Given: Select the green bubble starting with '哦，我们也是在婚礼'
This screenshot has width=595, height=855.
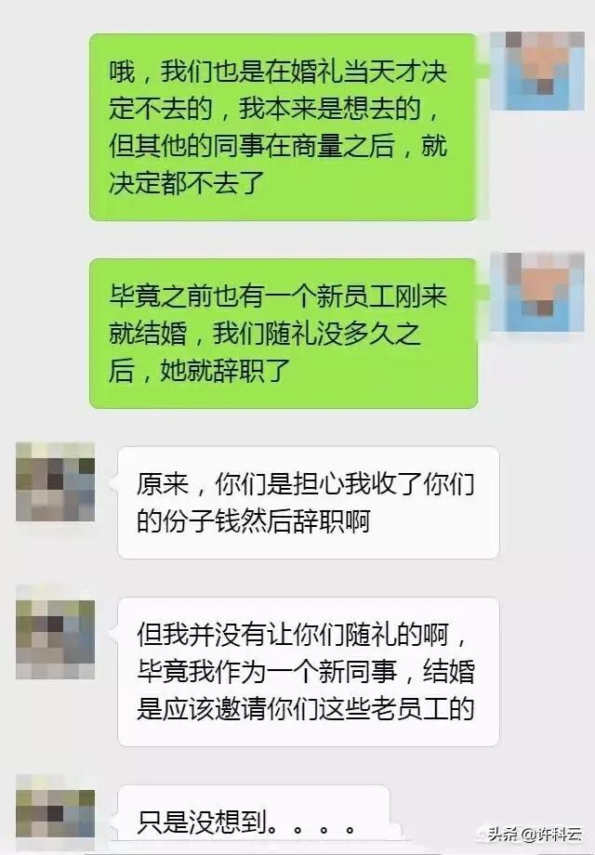Looking at the screenshot, I should (x=283, y=127).
